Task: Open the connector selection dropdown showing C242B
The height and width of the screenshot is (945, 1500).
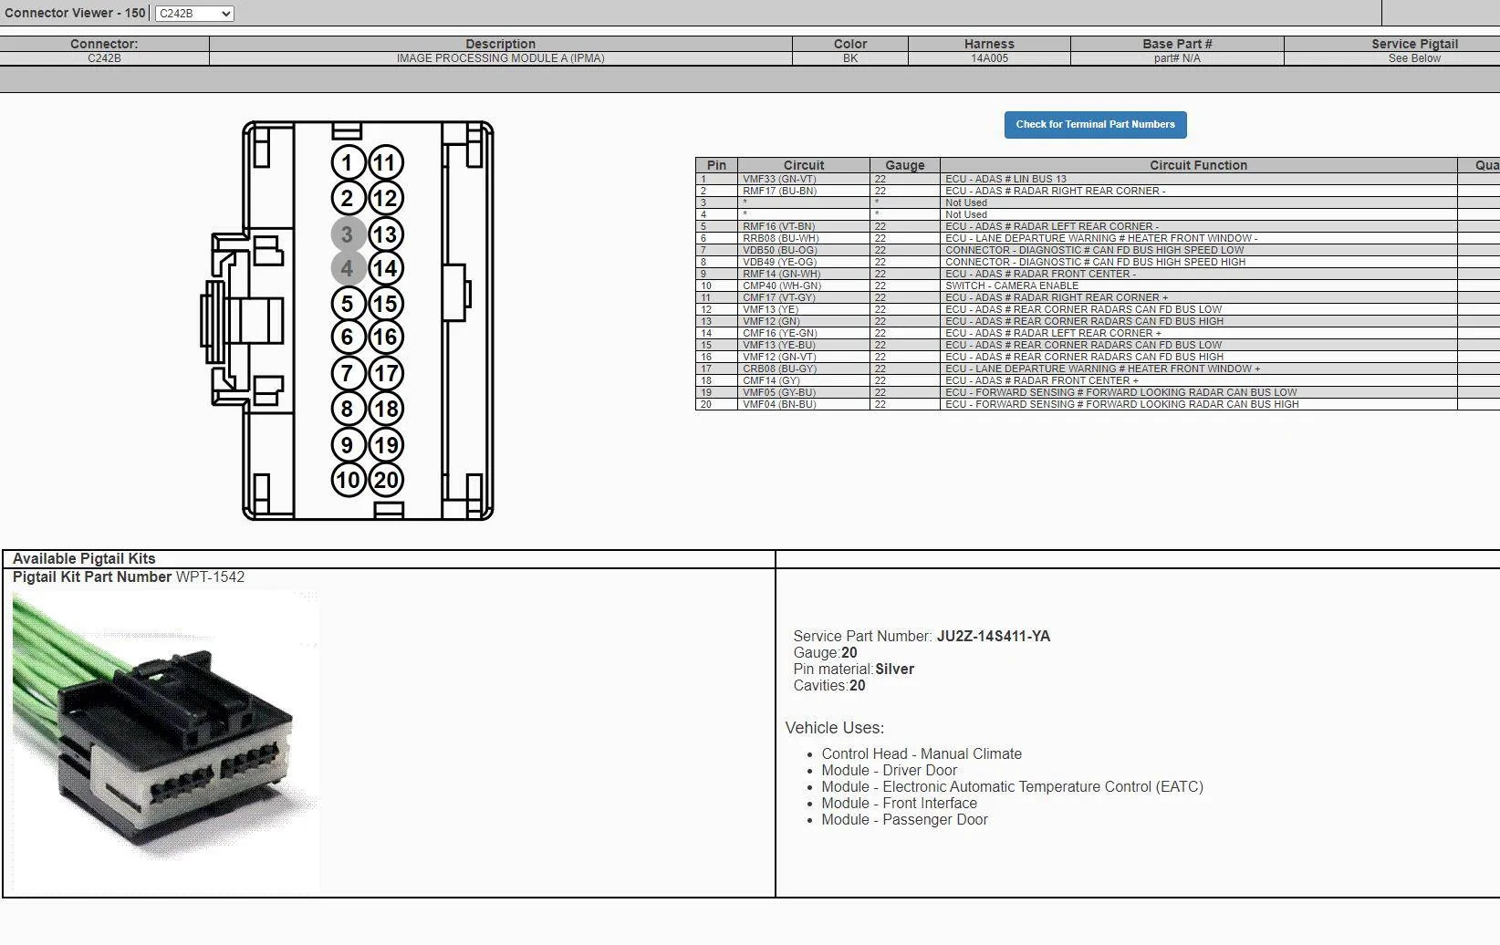Action: coord(193,14)
